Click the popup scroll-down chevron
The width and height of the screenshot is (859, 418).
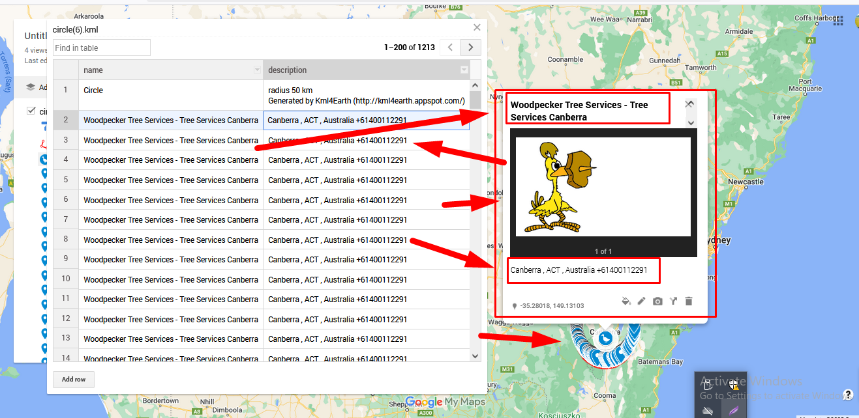691,122
